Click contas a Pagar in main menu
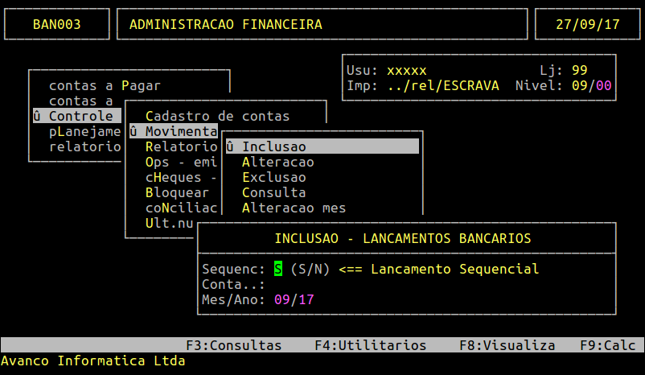 click(x=105, y=85)
